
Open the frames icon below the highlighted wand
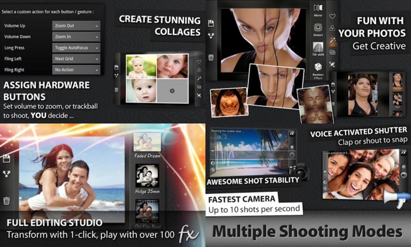tap(332, 52)
